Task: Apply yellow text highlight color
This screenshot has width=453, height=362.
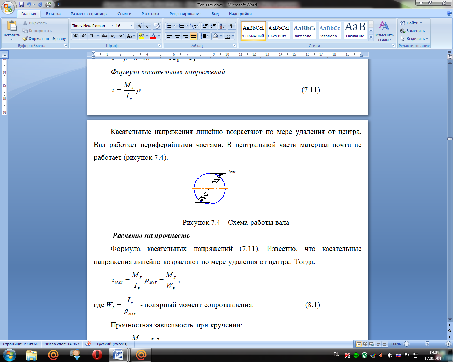Action: (x=141, y=36)
